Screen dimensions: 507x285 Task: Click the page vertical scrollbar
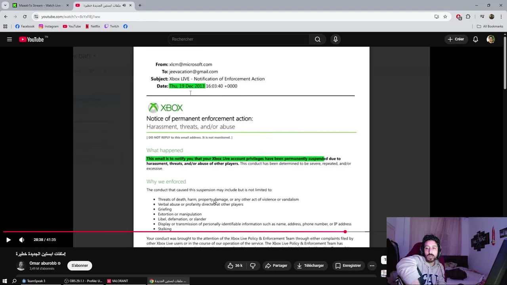click(x=505, y=63)
